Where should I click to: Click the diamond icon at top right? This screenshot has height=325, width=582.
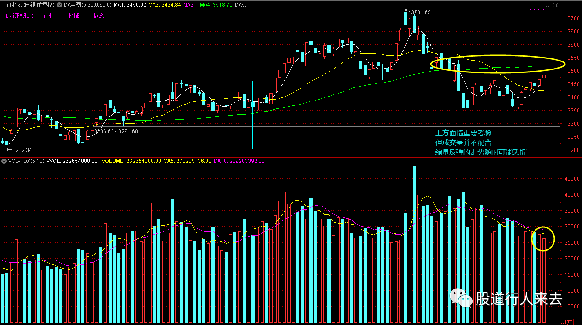point(547,5)
